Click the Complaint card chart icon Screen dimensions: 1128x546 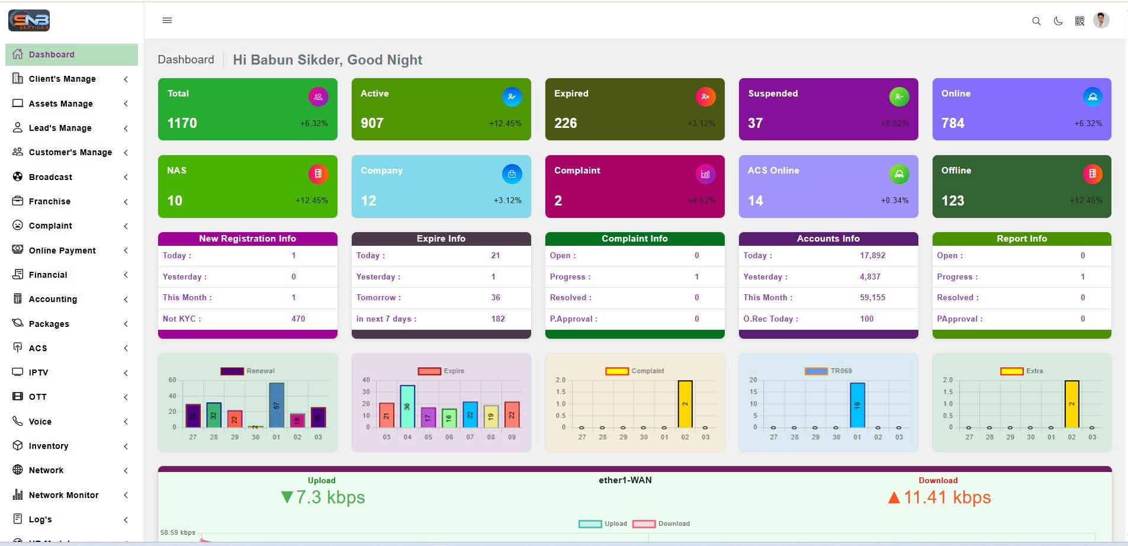(705, 174)
